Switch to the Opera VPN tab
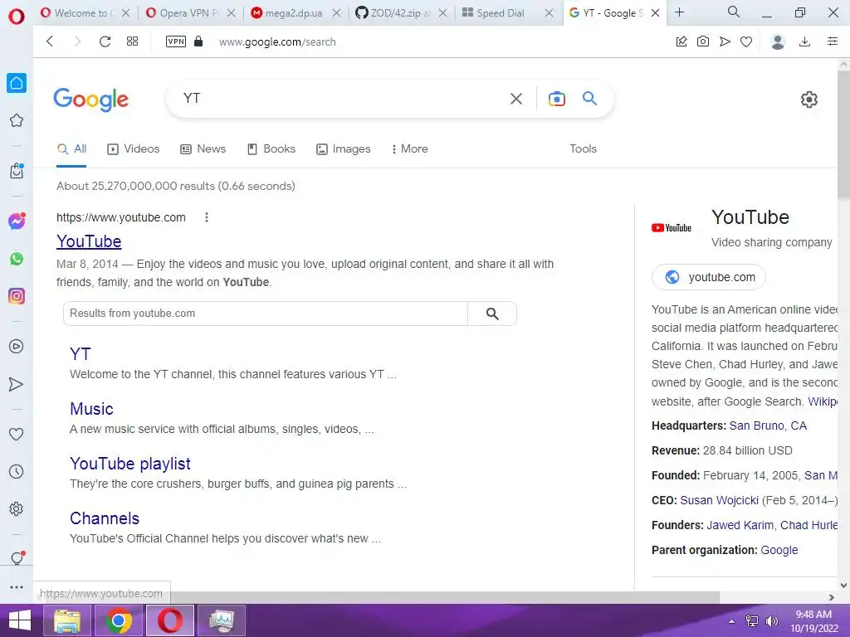The image size is (850, 637). (190, 13)
